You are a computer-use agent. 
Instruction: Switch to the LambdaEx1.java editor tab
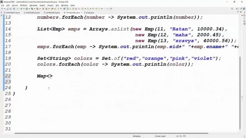point(12,13)
